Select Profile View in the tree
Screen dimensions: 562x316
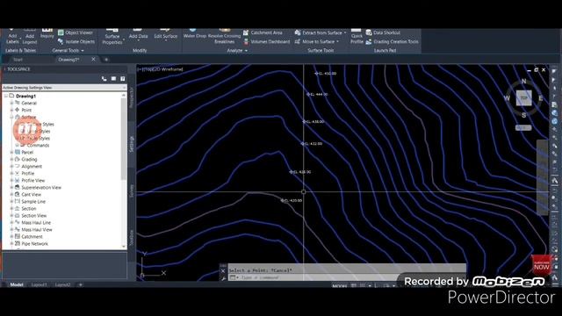(x=33, y=181)
